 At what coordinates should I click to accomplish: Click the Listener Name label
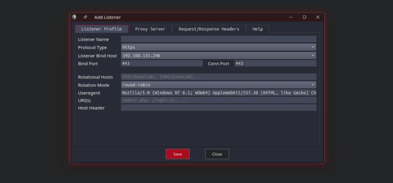click(93, 40)
